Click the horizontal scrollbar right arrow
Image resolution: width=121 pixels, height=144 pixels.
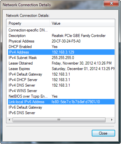pos(112,120)
